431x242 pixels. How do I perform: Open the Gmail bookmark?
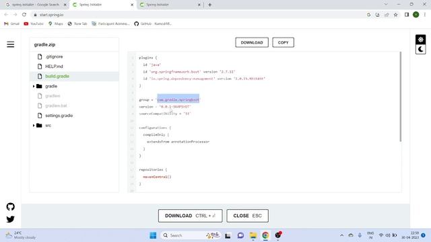coord(12,24)
